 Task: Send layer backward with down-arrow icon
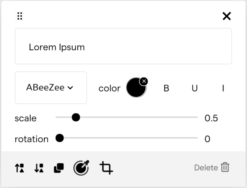coord(39,168)
